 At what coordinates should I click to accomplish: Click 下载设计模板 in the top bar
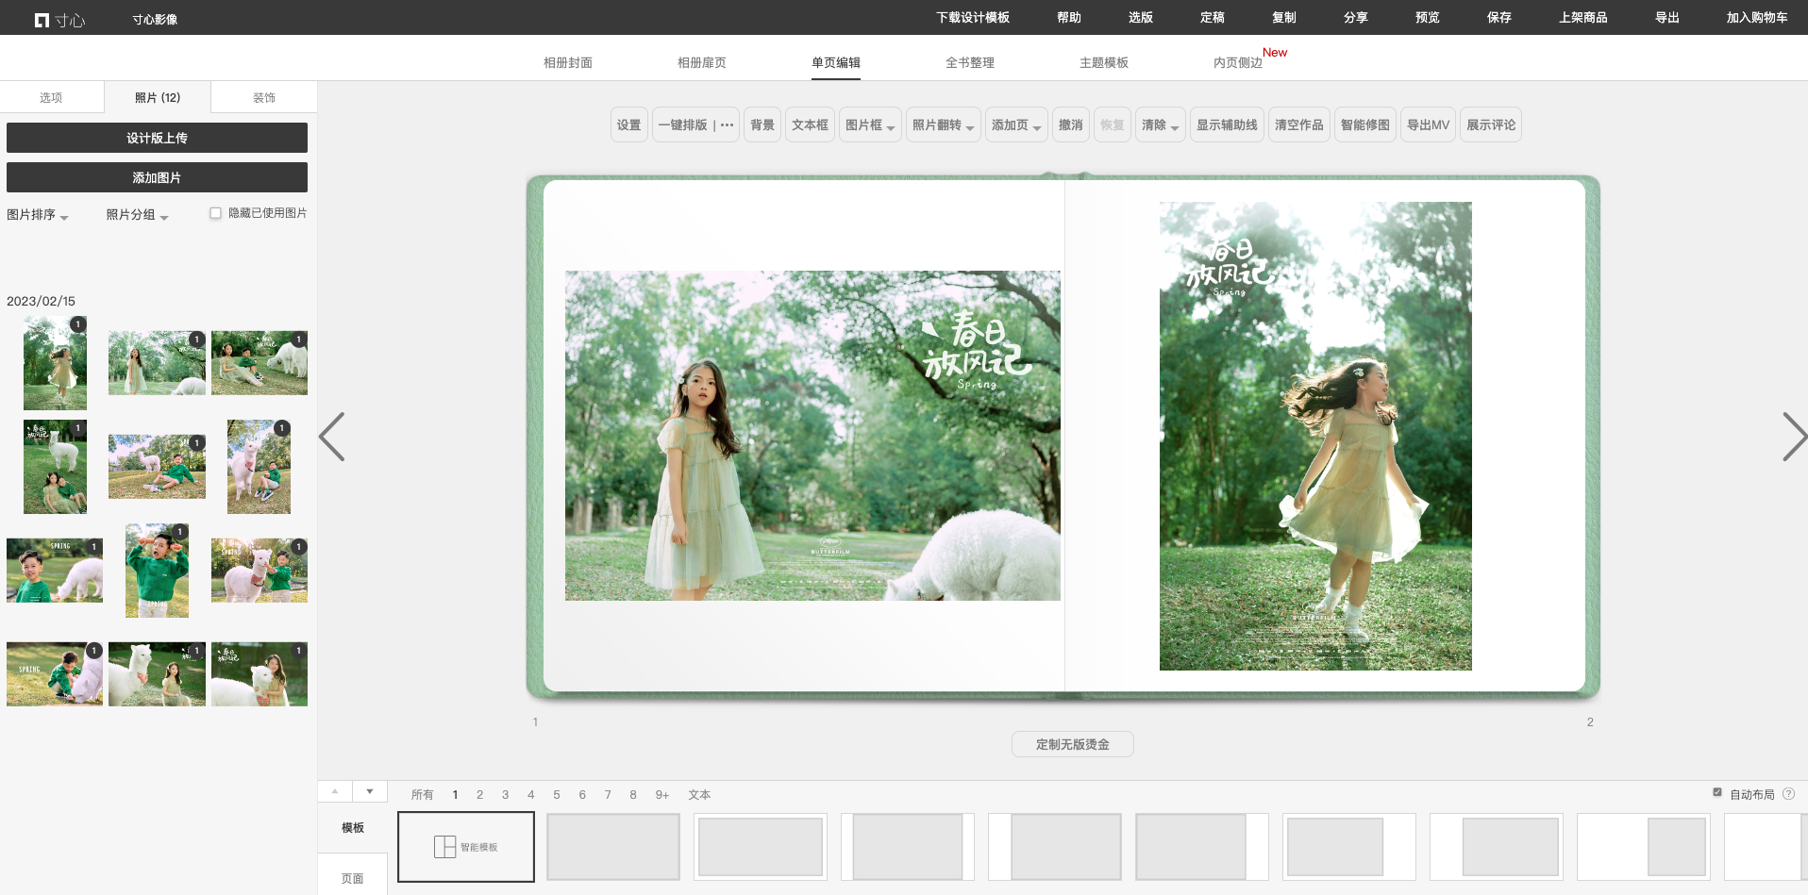point(973,18)
